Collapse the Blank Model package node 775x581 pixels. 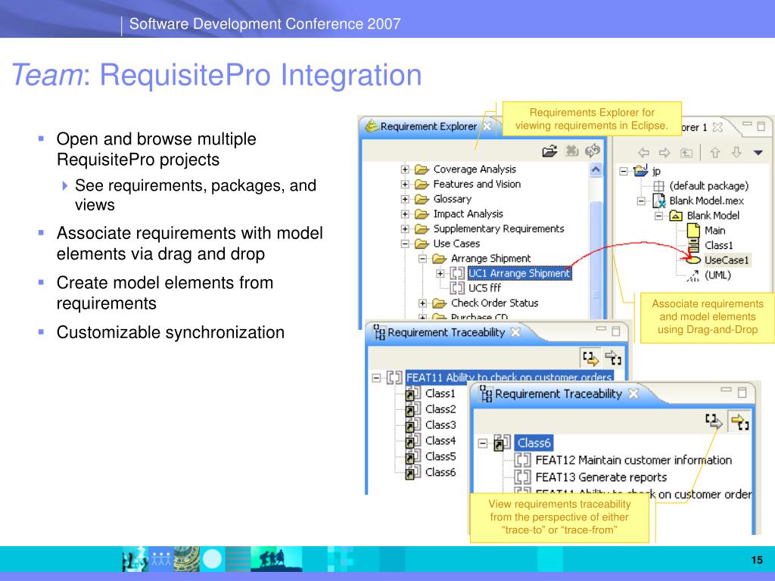click(x=658, y=216)
